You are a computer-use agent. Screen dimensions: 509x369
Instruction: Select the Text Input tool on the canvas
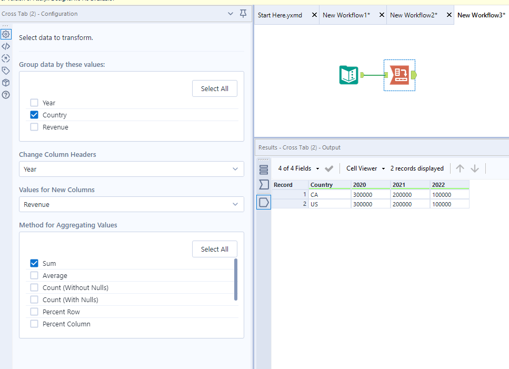click(x=348, y=75)
